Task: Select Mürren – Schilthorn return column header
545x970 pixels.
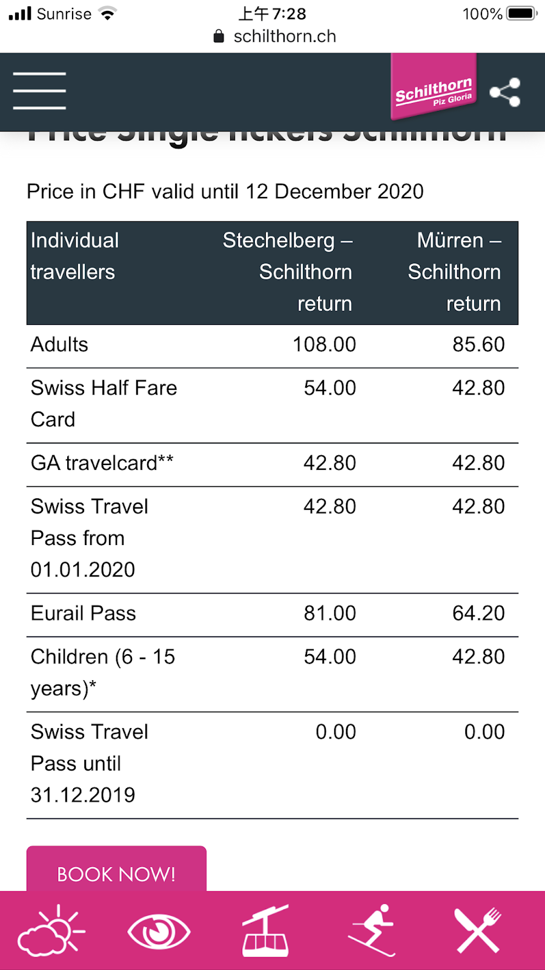Action: click(x=454, y=272)
